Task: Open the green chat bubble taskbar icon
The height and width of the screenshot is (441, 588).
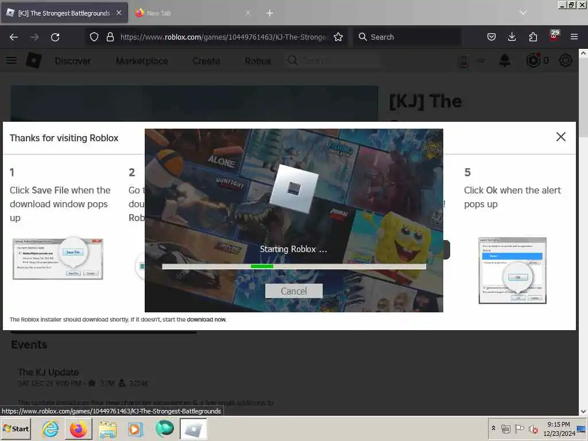Action: coord(164,428)
